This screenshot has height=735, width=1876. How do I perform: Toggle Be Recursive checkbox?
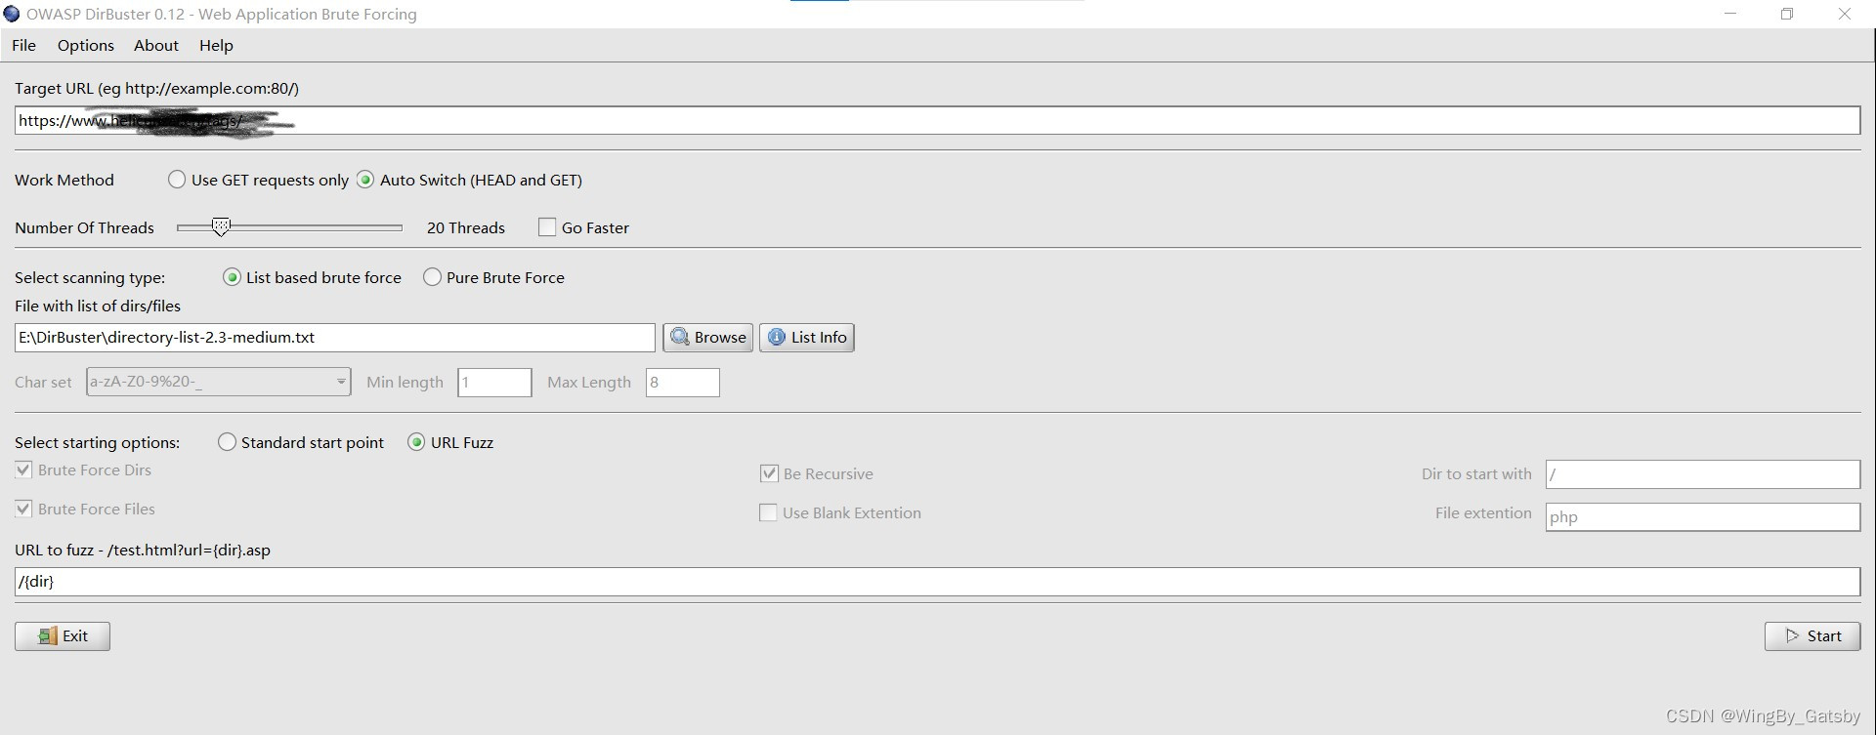click(769, 473)
